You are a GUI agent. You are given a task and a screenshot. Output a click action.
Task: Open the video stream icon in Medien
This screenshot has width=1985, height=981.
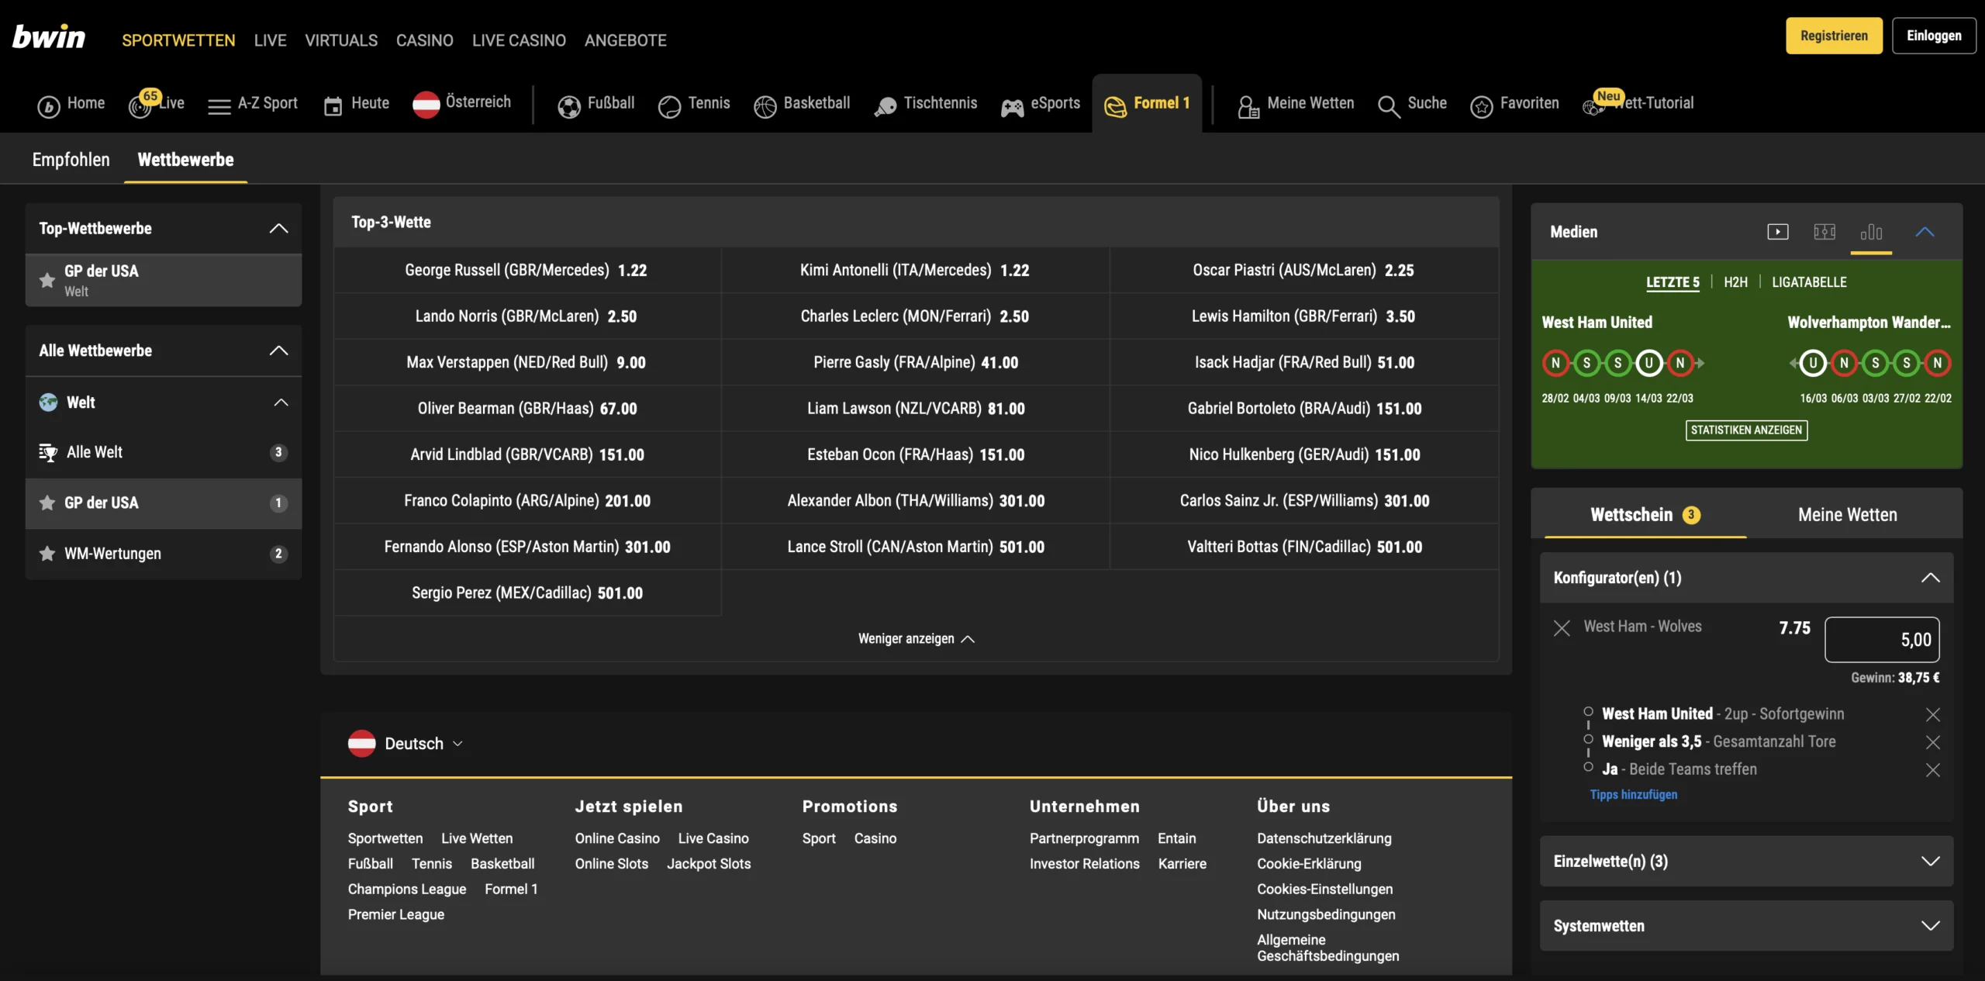1777,232
